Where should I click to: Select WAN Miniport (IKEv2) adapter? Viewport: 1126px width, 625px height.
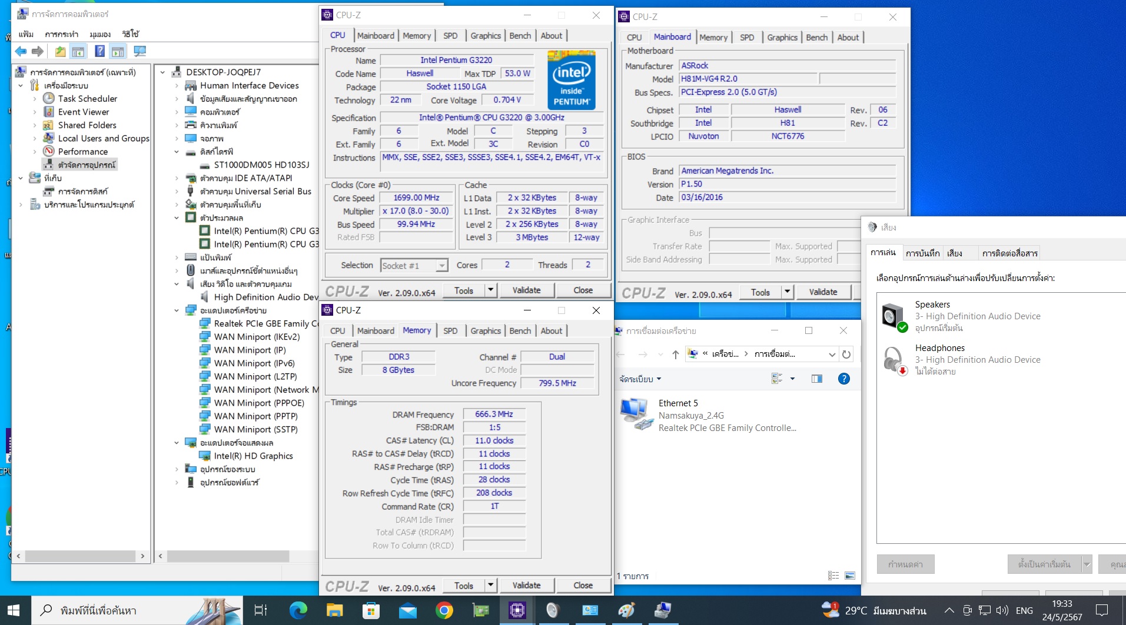point(257,337)
